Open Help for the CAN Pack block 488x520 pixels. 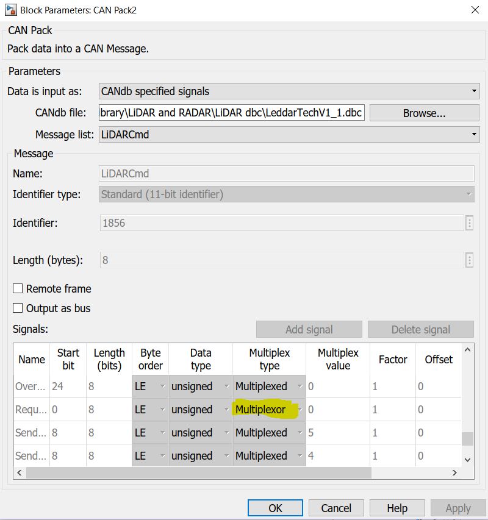click(x=397, y=507)
